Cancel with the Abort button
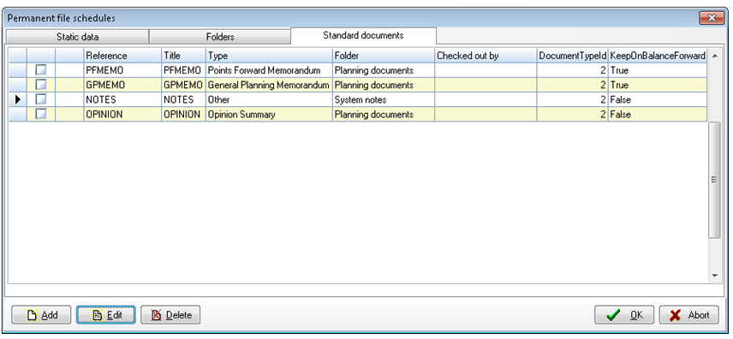 689,315
